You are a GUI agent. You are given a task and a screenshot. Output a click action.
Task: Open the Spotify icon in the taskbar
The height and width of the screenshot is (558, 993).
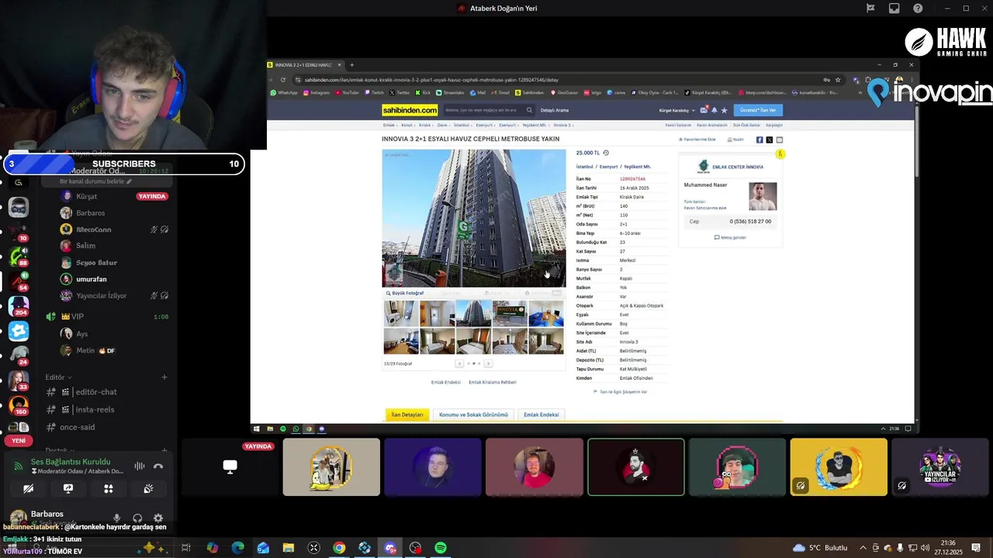pos(441,548)
